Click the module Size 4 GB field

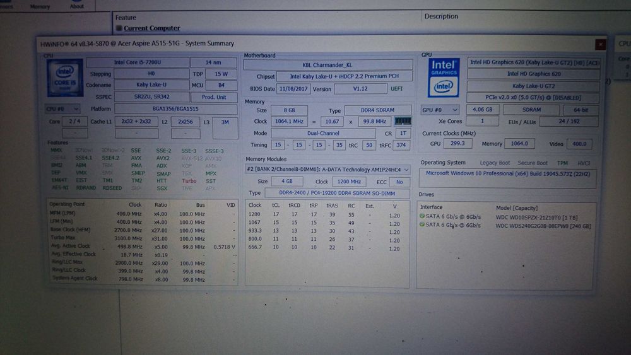pyautogui.click(x=286, y=182)
